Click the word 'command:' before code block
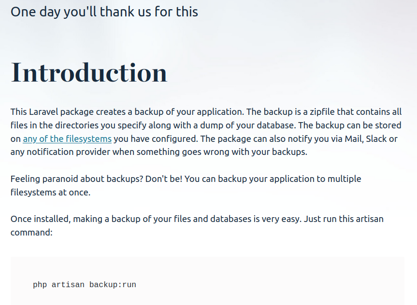The image size is (417, 305). (31, 233)
